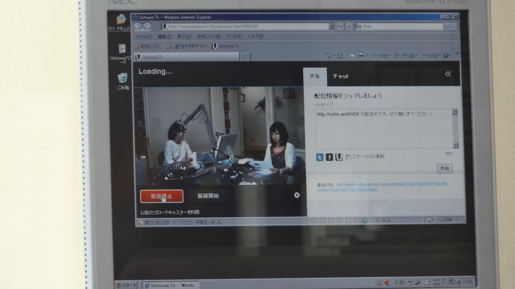Image resolution: width=515 pixels, height=289 pixels.
Task: Click the Print icon in command bar
Action: (x=361, y=56)
